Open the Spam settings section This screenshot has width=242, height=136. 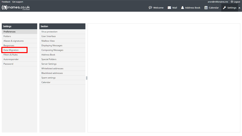(x=49, y=78)
